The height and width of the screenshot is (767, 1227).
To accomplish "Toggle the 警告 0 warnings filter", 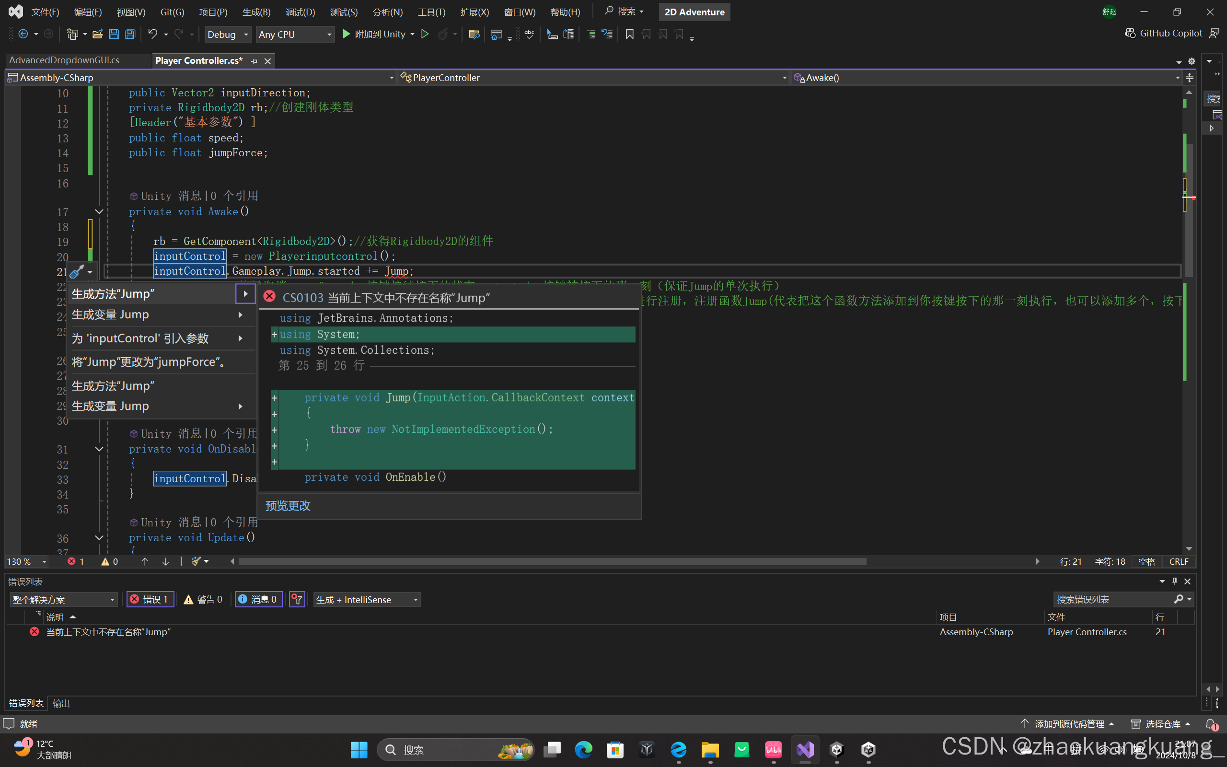I will [203, 599].
